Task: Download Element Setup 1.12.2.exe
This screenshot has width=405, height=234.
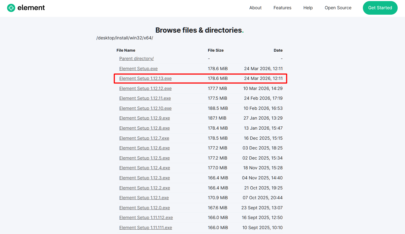Action: click(145, 188)
